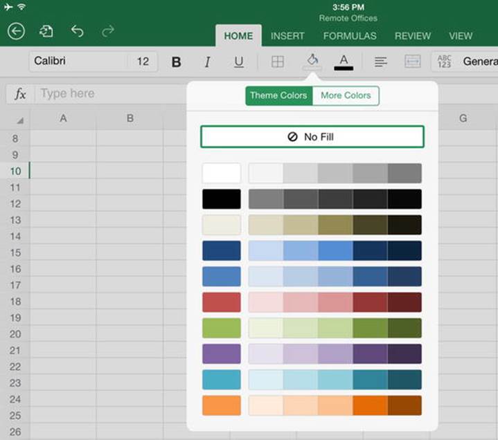Select column A header

[x=63, y=118]
